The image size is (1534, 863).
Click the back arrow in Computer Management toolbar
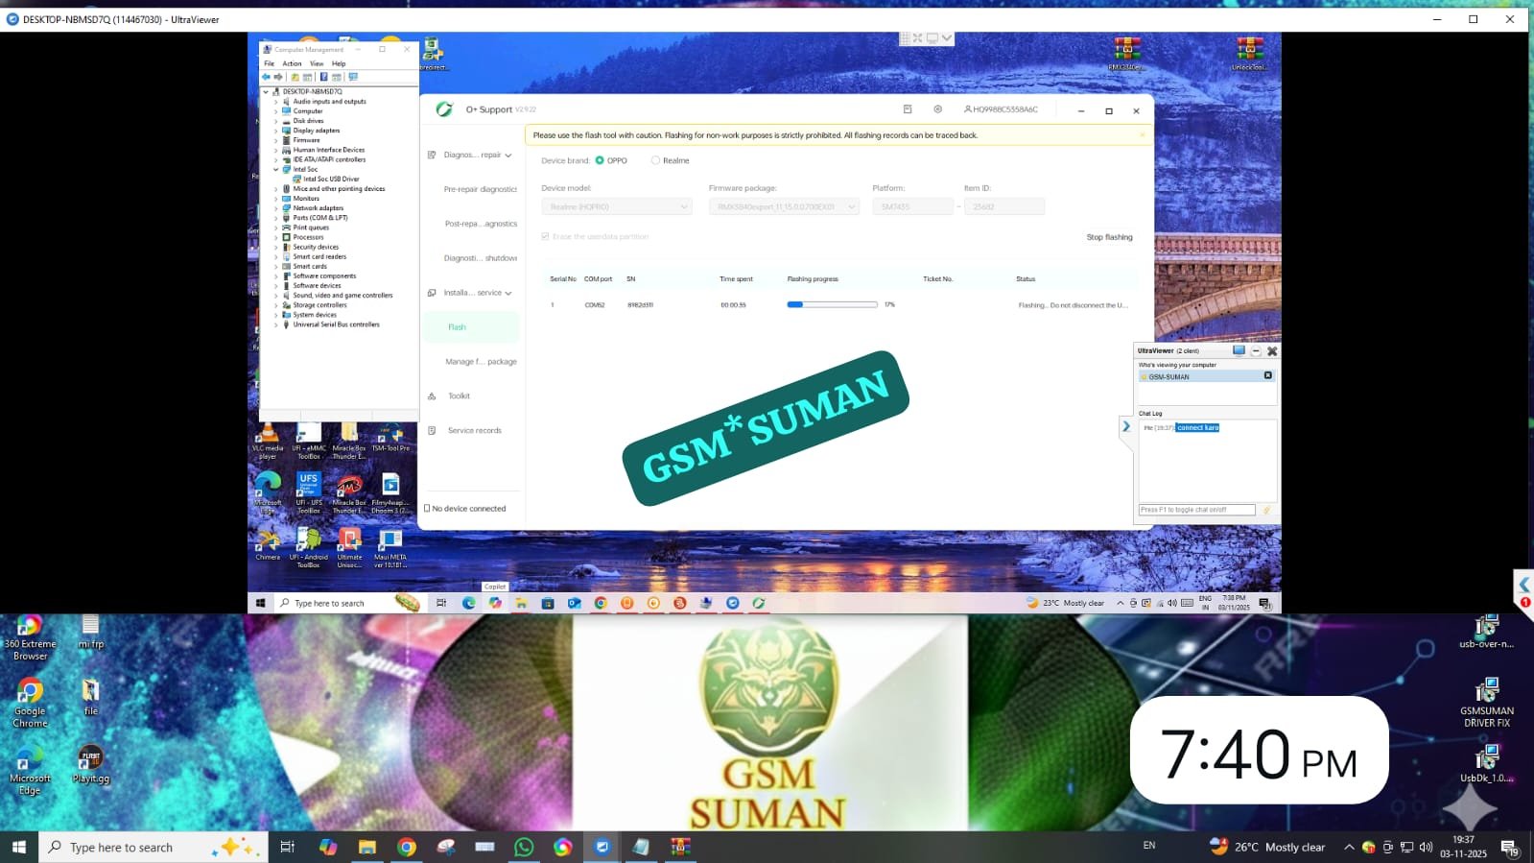tap(266, 77)
